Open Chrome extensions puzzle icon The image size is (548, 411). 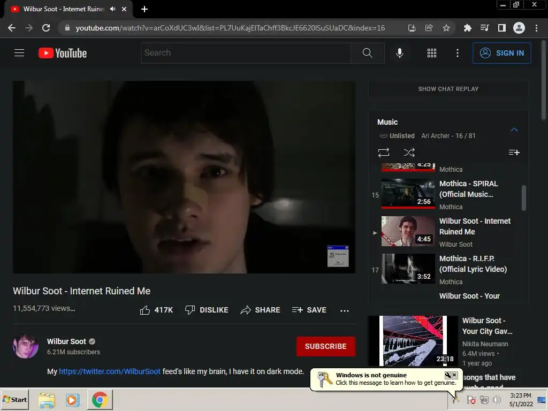point(467,28)
